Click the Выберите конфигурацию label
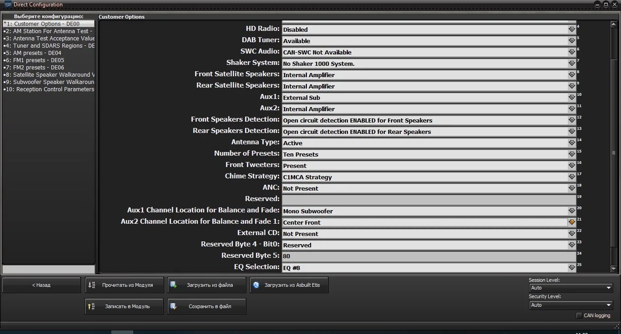Viewport: 621px width, 334px height. (49, 16)
